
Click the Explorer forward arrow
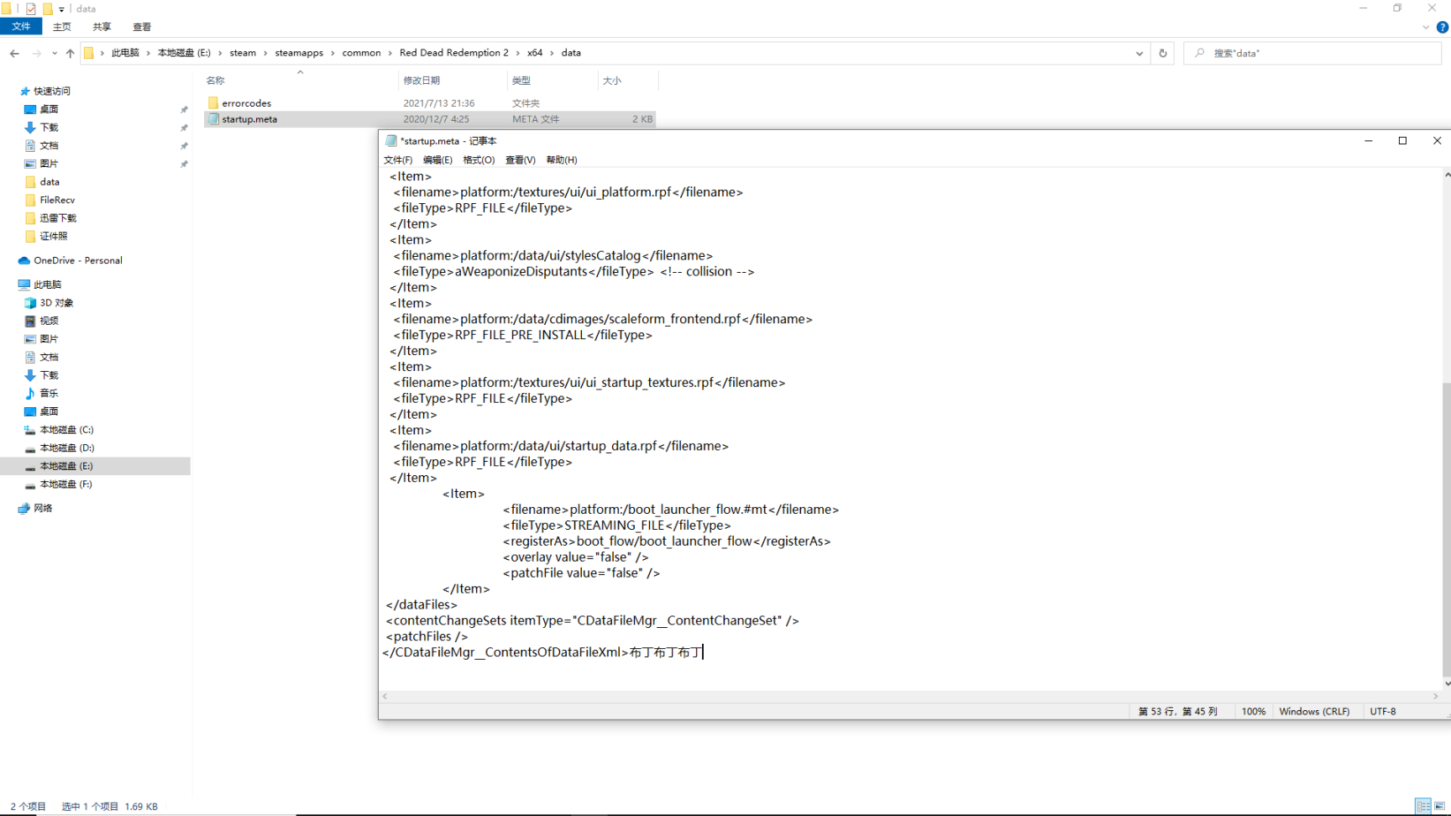click(x=36, y=53)
